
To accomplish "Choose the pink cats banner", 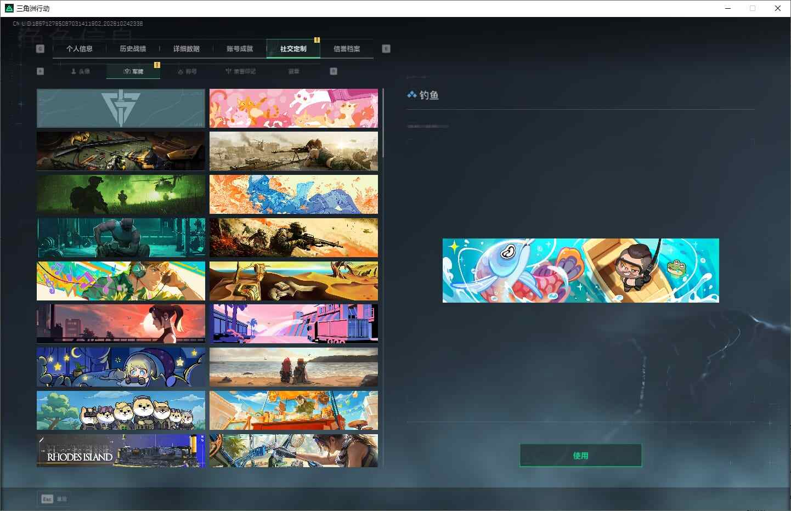I will [293, 108].
